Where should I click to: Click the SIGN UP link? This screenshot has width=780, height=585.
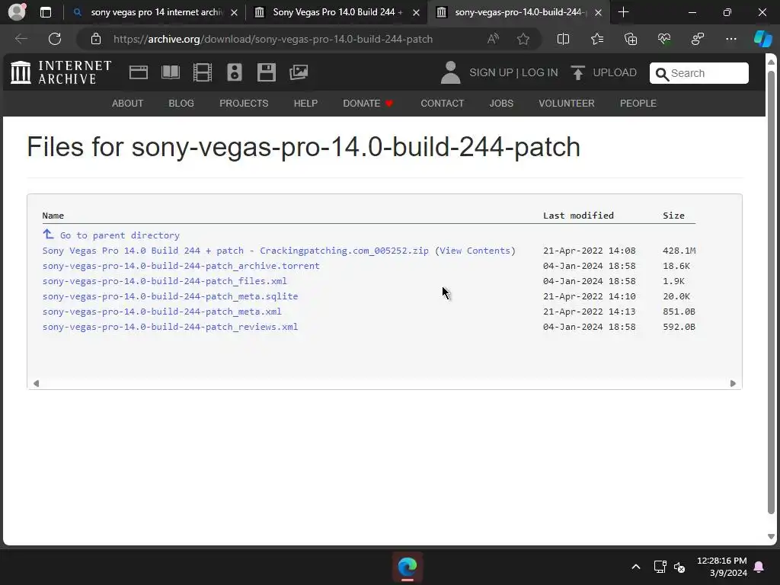point(491,72)
